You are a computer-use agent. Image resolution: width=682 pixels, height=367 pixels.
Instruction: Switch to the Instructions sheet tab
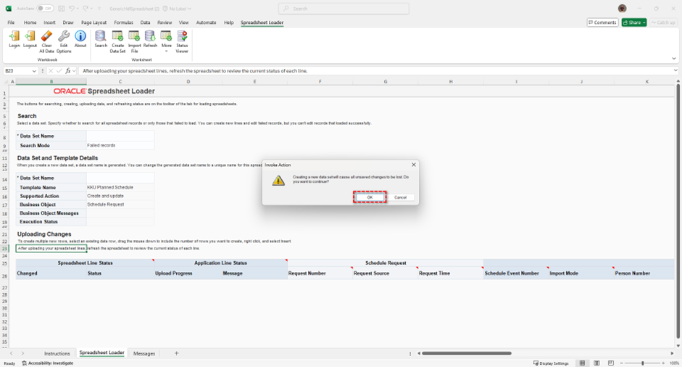tap(57, 353)
